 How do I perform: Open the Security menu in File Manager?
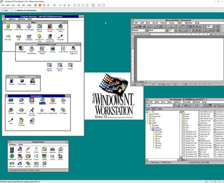tap(187, 102)
